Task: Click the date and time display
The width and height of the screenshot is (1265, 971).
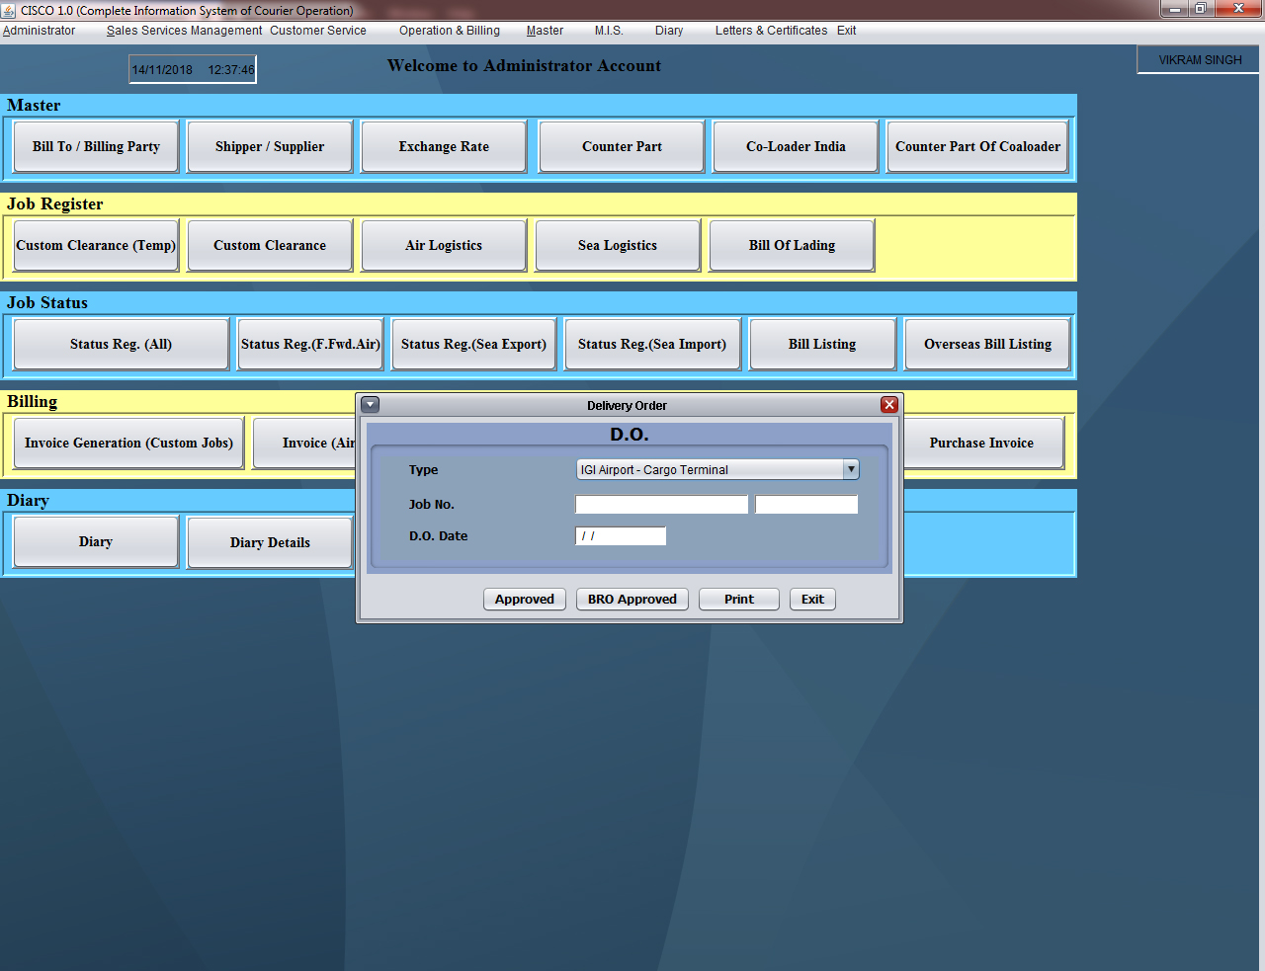Action: click(193, 69)
